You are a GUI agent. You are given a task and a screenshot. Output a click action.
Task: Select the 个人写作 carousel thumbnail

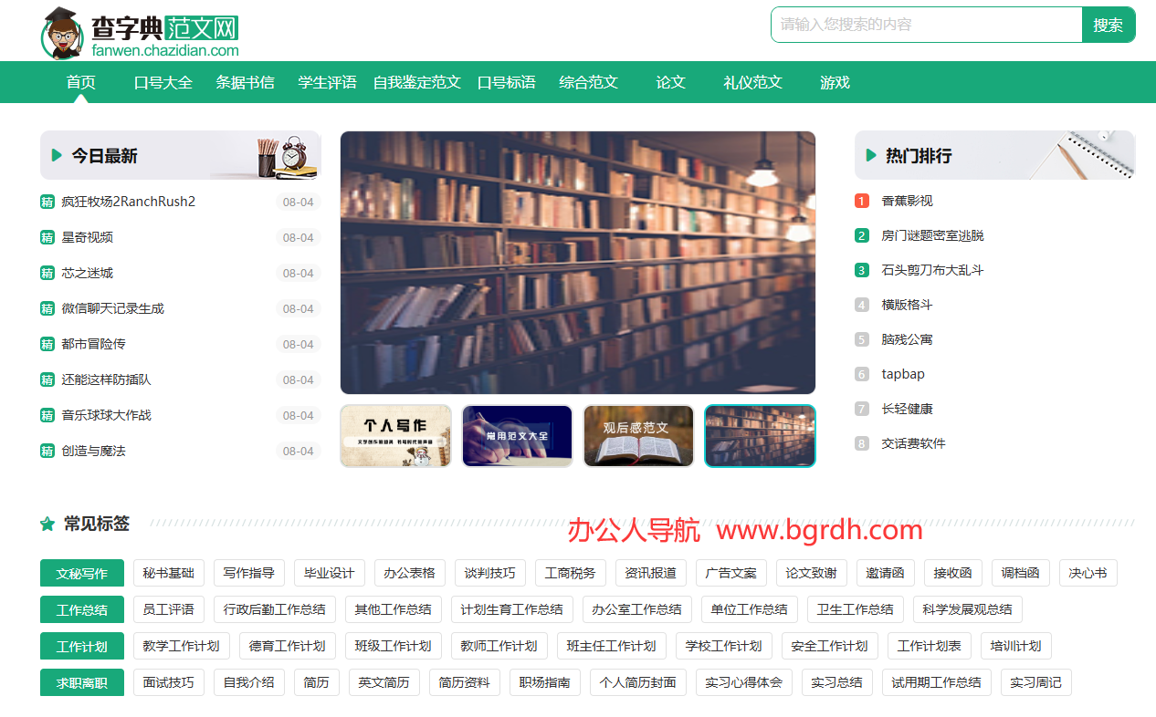(395, 436)
